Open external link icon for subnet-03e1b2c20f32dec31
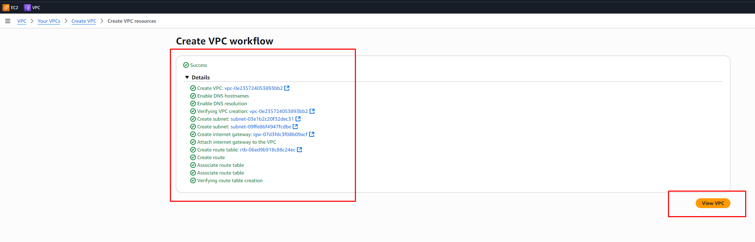This screenshot has width=755, height=242. tap(298, 119)
